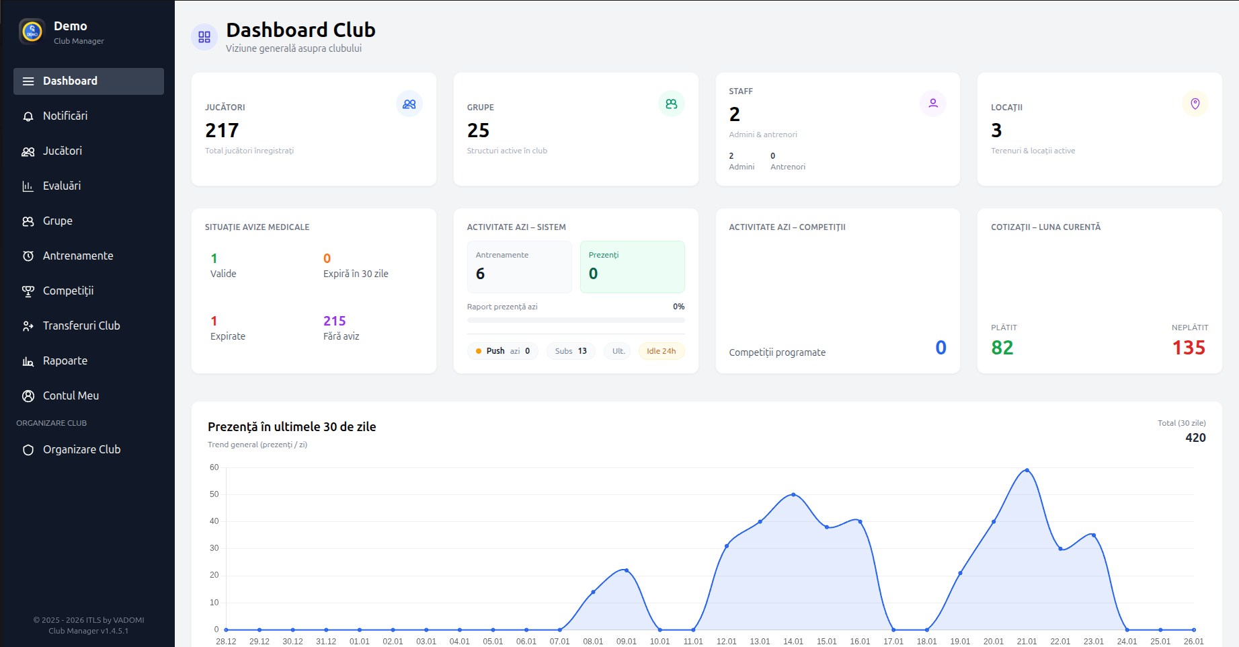Toggle the Push notifications chip
The height and width of the screenshot is (647, 1239).
(502, 350)
